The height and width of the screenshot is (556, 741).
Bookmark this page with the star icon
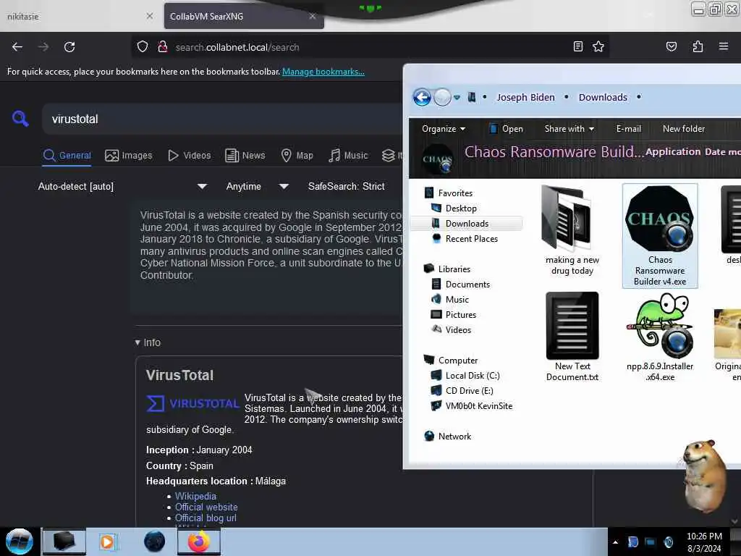598,46
